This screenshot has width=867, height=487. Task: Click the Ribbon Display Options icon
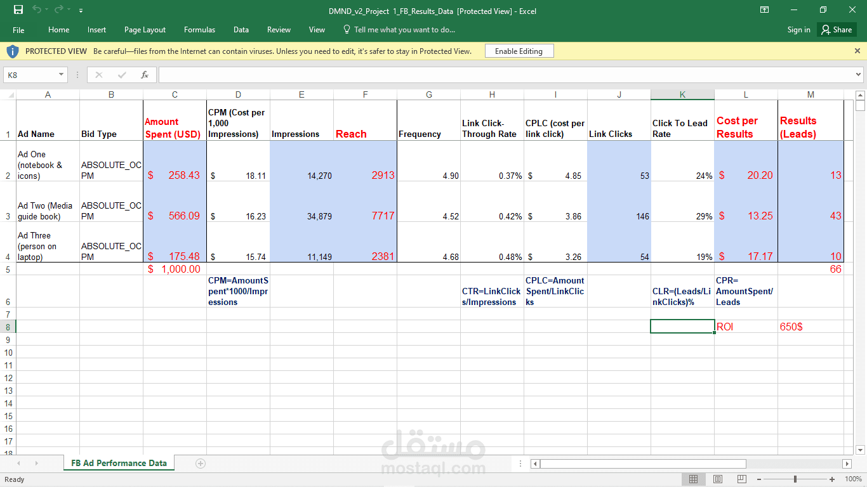765,10
